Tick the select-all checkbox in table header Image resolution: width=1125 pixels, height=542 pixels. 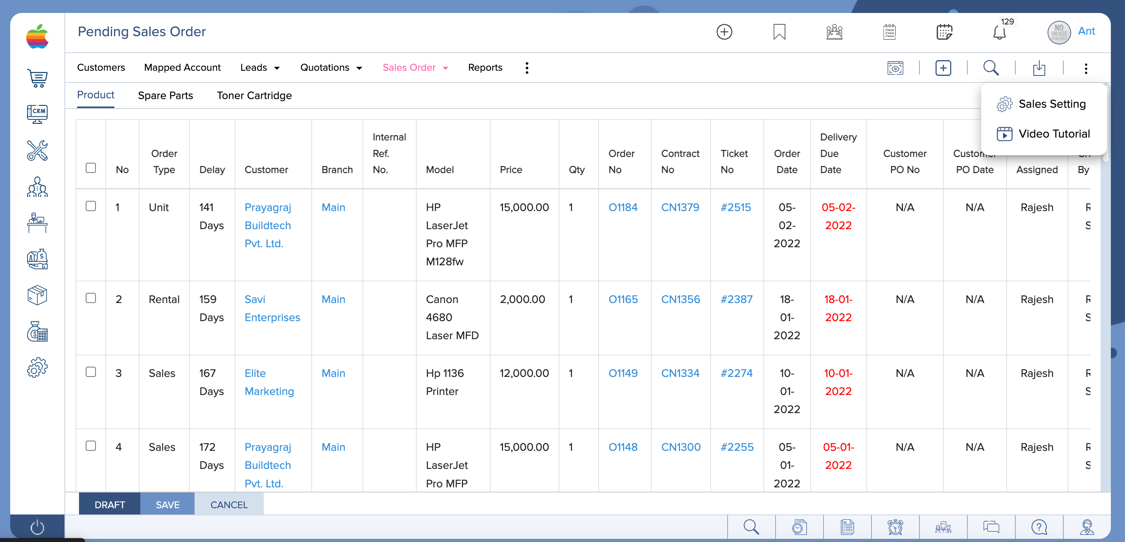91,168
